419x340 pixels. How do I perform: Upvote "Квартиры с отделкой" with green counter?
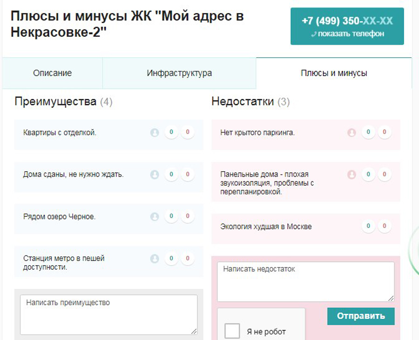point(171,132)
